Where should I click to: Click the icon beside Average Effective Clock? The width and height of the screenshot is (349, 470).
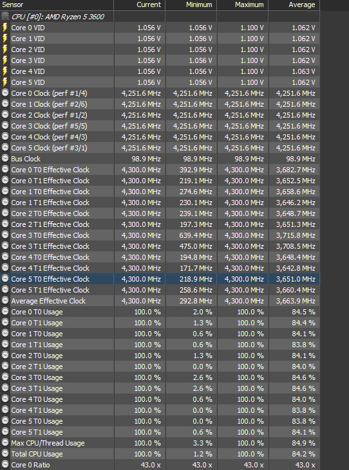coord(5,300)
